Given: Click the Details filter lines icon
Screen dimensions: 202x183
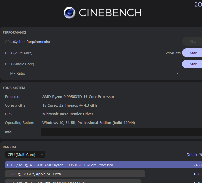Looking at the screenshot, I should point(201,154).
